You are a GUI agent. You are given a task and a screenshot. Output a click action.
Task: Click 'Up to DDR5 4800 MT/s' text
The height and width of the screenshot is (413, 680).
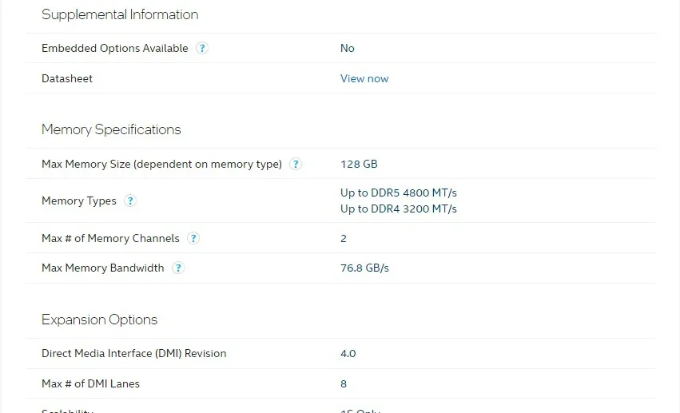398,193
